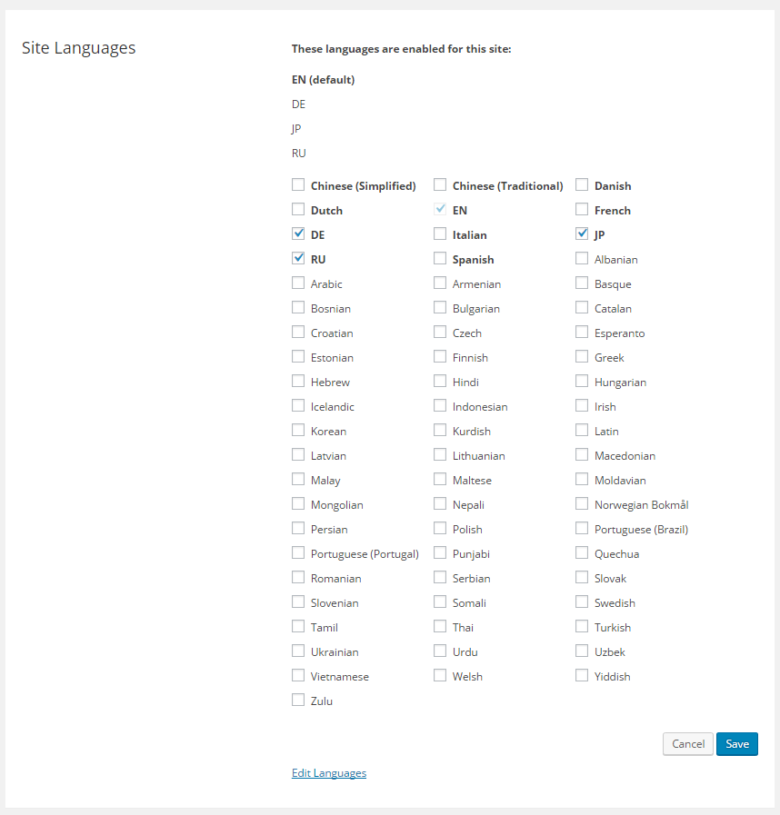Select the Norwegian Bokmål checkbox

[582, 504]
